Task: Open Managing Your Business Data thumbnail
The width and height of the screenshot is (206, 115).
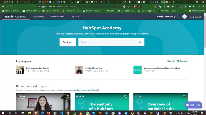Action: coord(138,70)
